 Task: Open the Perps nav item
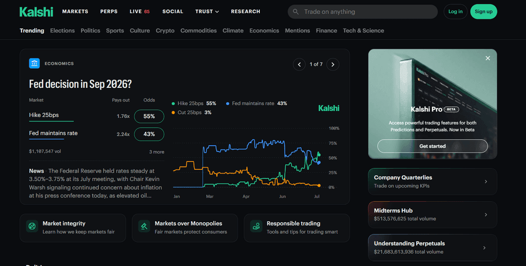(109, 12)
